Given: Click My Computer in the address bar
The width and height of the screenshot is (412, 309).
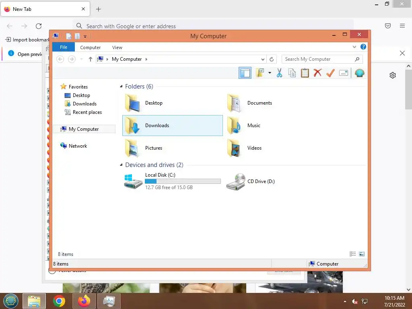Looking at the screenshot, I should pos(127,59).
